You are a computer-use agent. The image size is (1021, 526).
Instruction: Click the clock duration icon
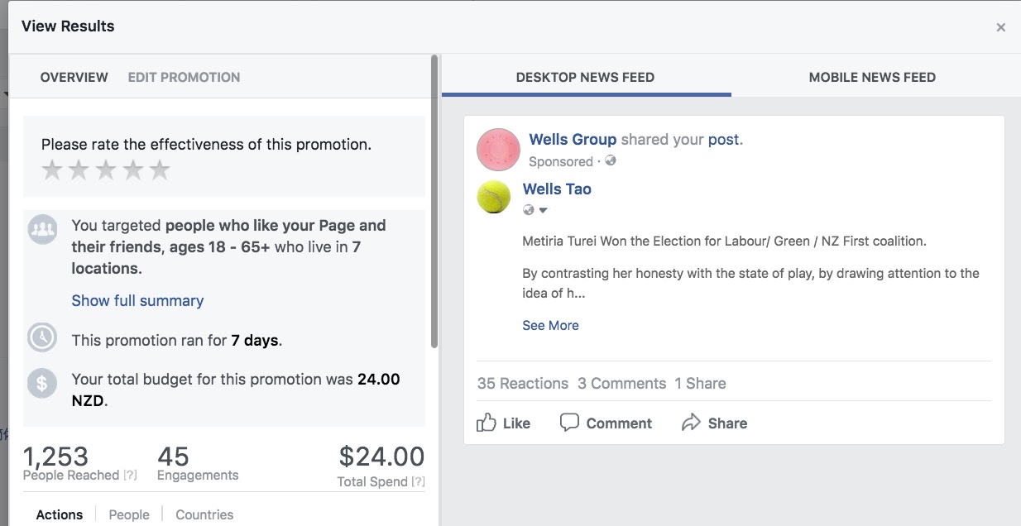coord(42,337)
